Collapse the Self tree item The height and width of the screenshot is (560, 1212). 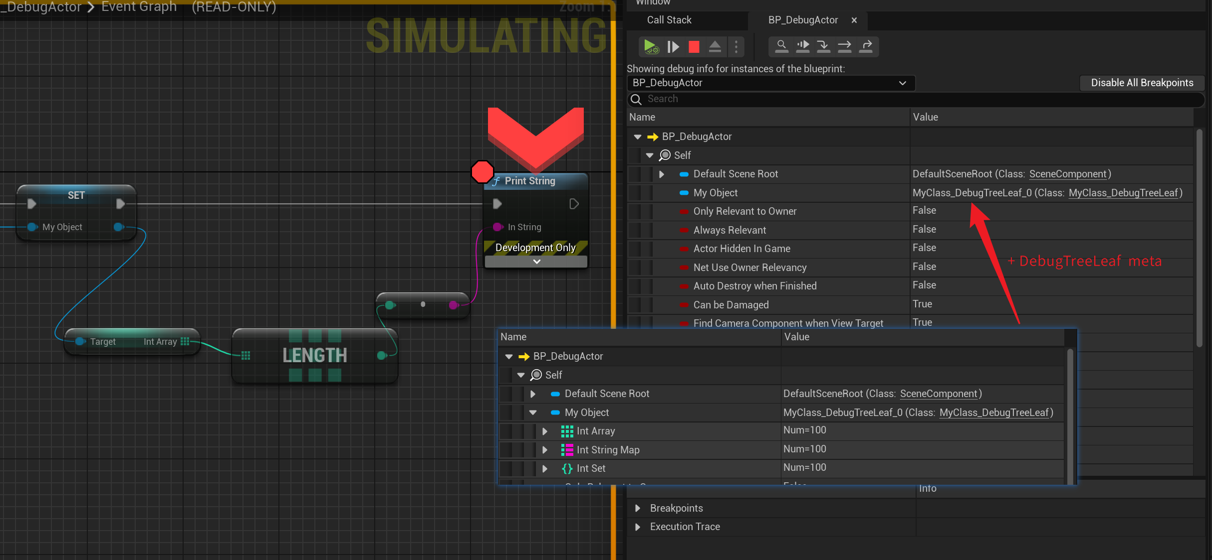[650, 155]
